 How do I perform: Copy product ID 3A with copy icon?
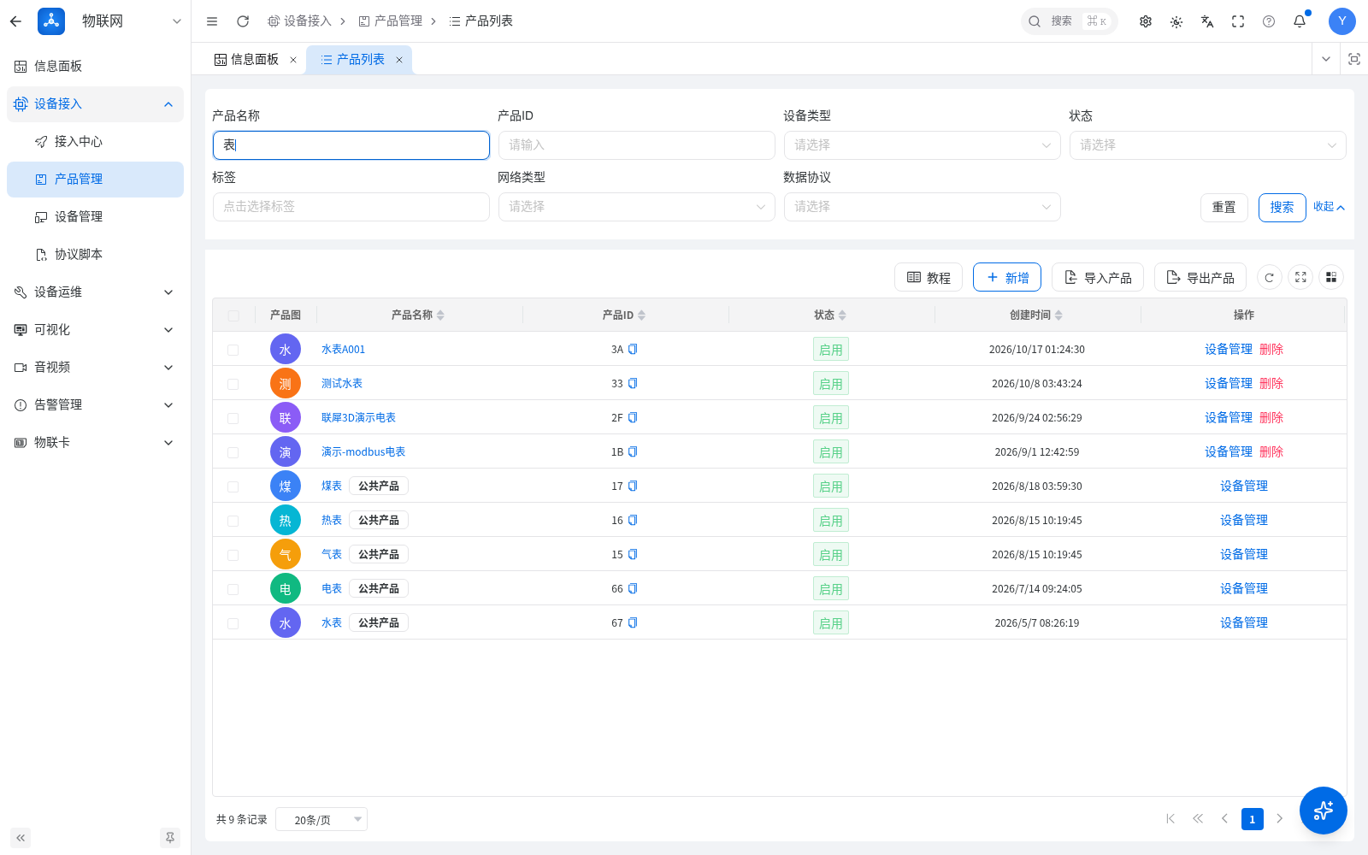click(x=633, y=349)
